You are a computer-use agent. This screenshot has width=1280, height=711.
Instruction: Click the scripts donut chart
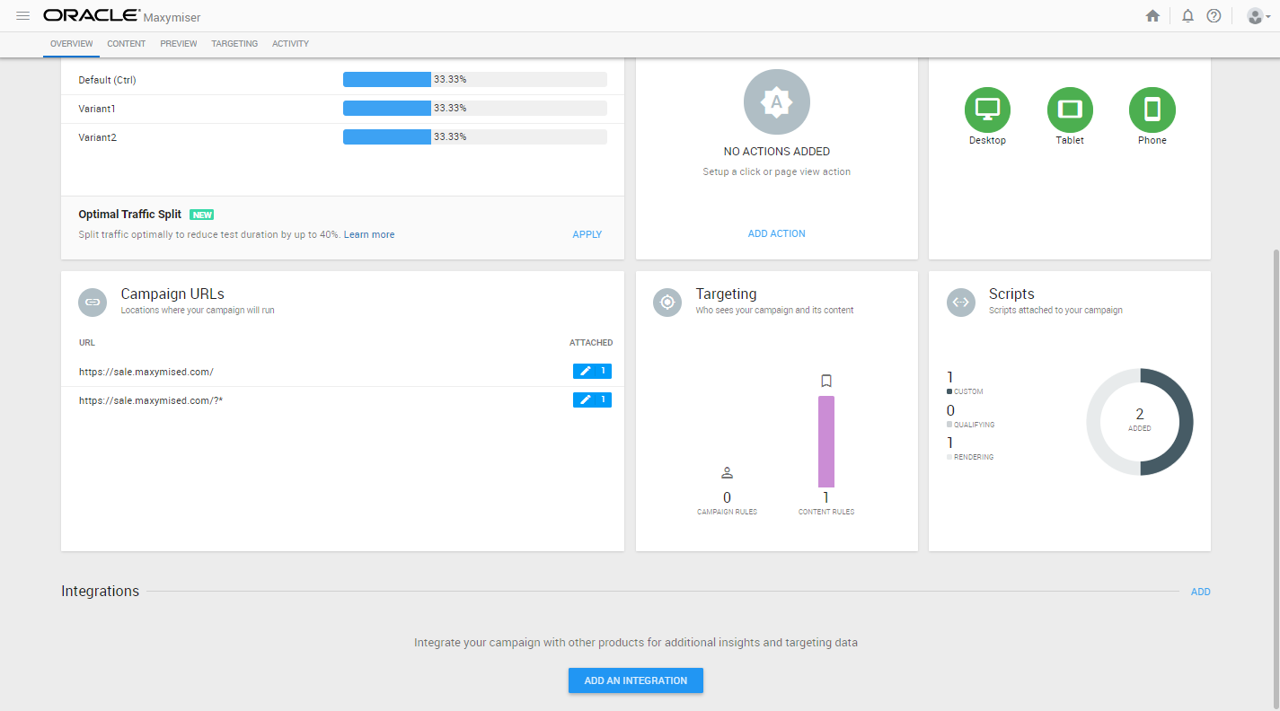[x=1140, y=422]
